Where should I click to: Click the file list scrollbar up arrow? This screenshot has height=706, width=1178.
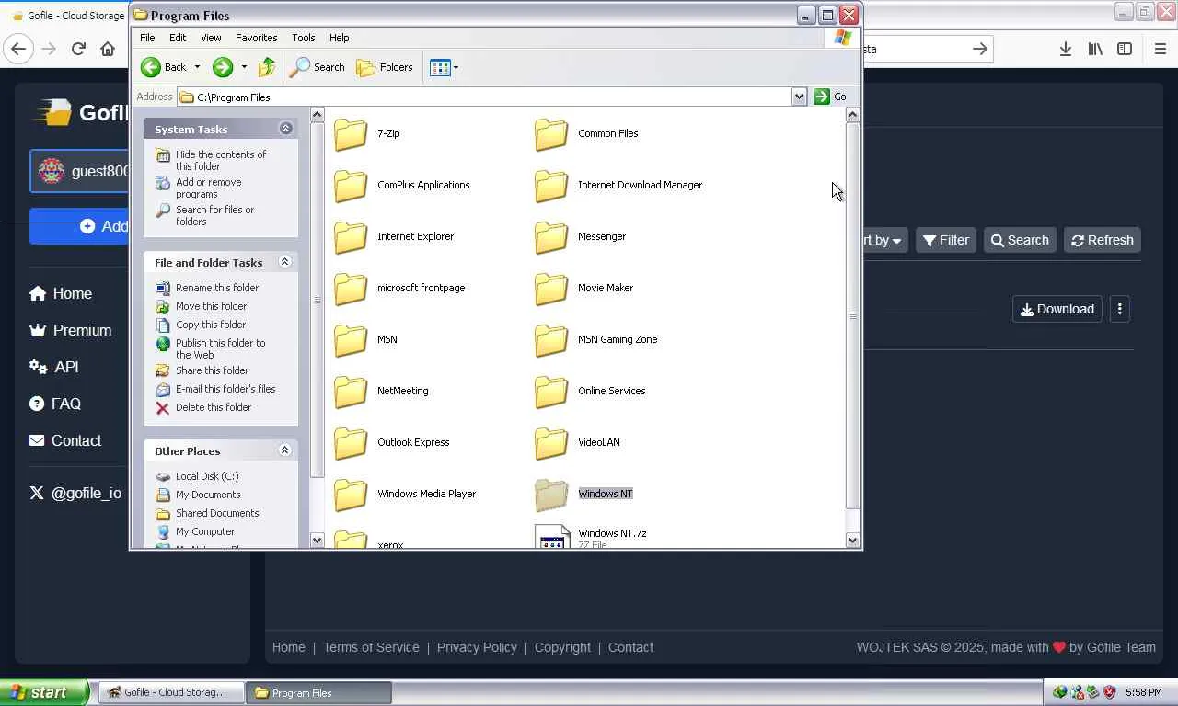(x=853, y=115)
